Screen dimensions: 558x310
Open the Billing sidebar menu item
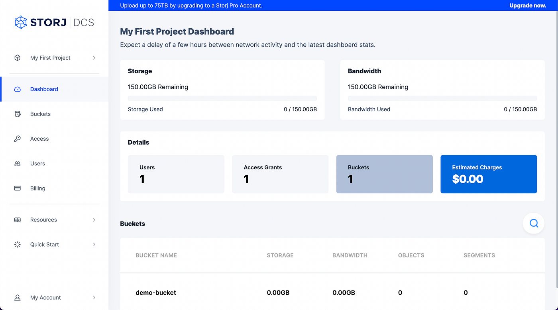38,188
